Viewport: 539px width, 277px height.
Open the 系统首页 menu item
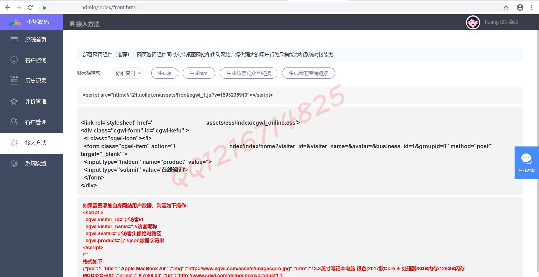tap(31, 39)
